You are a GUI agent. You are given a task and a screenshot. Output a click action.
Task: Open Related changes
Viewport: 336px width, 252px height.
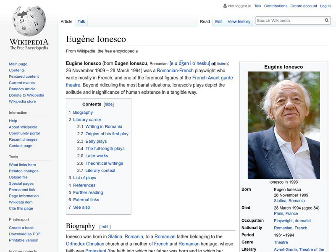(x=24, y=171)
